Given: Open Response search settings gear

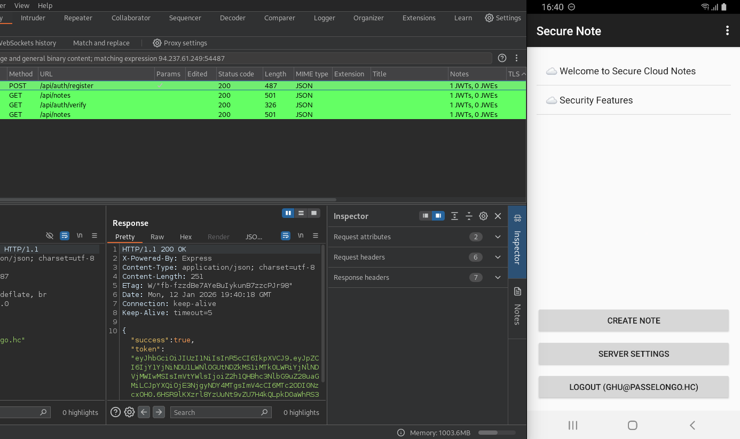Looking at the screenshot, I should click(x=129, y=412).
